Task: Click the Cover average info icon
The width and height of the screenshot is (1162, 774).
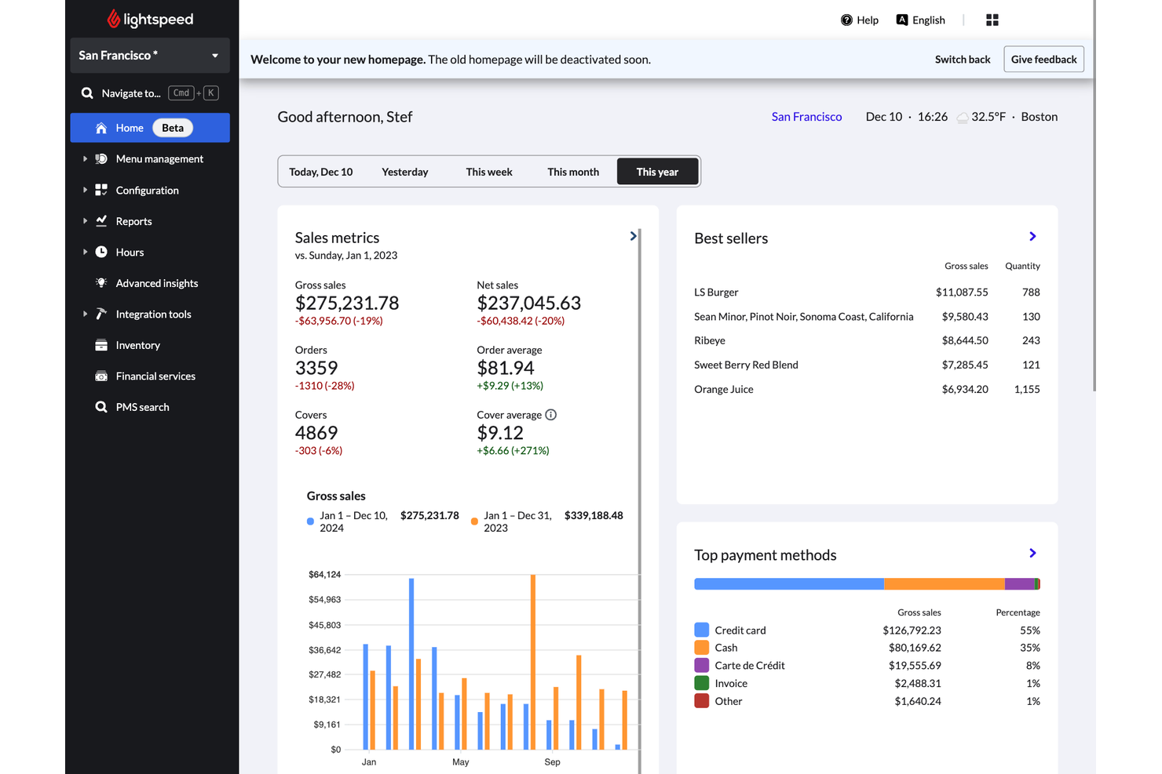Action: (x=550, y=414)
